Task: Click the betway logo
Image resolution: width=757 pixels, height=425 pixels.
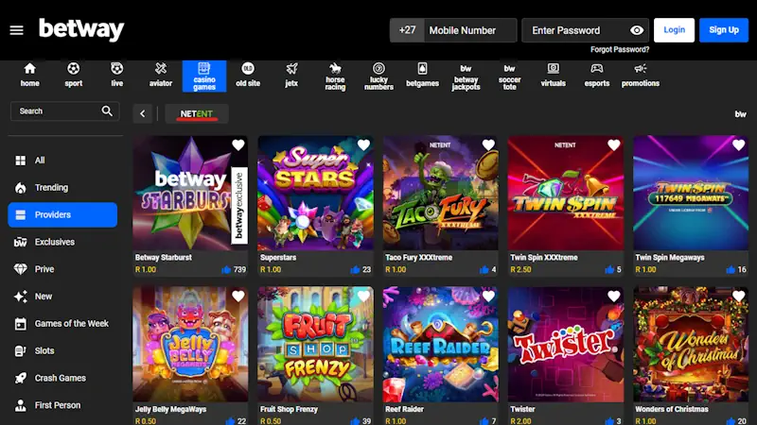Action: 81,29
